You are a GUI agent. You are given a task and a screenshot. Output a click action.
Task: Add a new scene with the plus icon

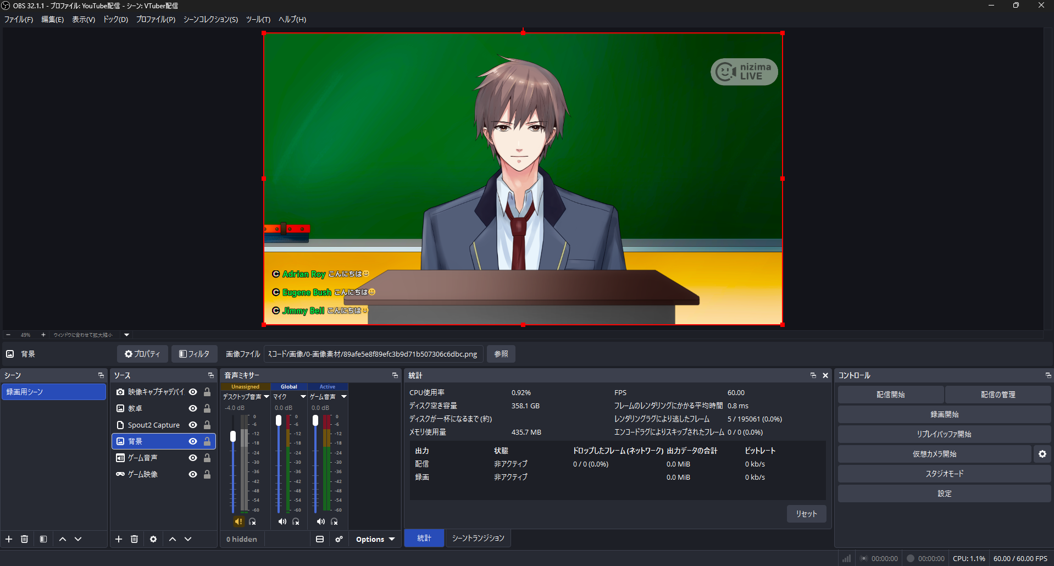coord(9,539)
